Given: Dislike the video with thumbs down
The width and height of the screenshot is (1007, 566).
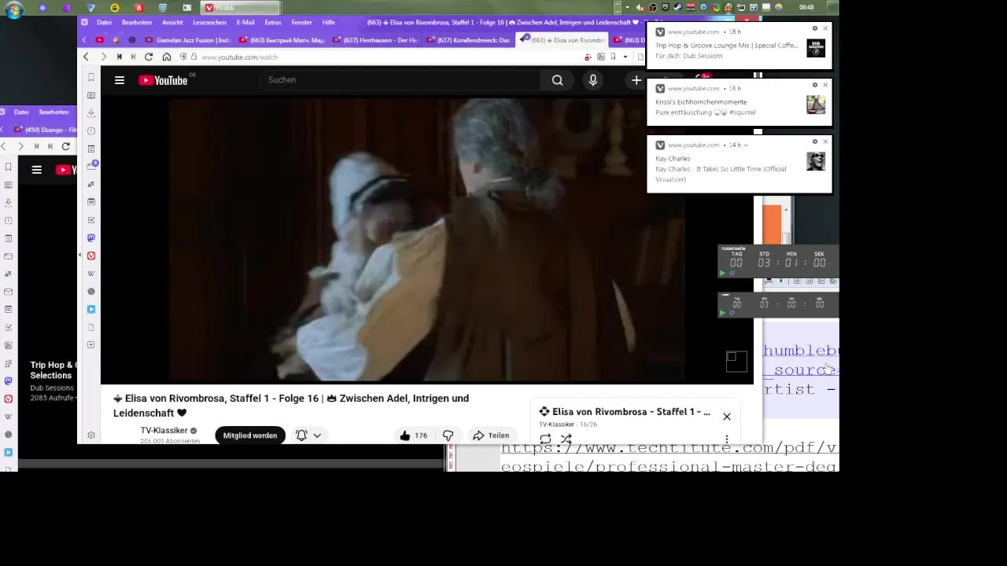Looking at the screenshot, I should click(448, 436).
